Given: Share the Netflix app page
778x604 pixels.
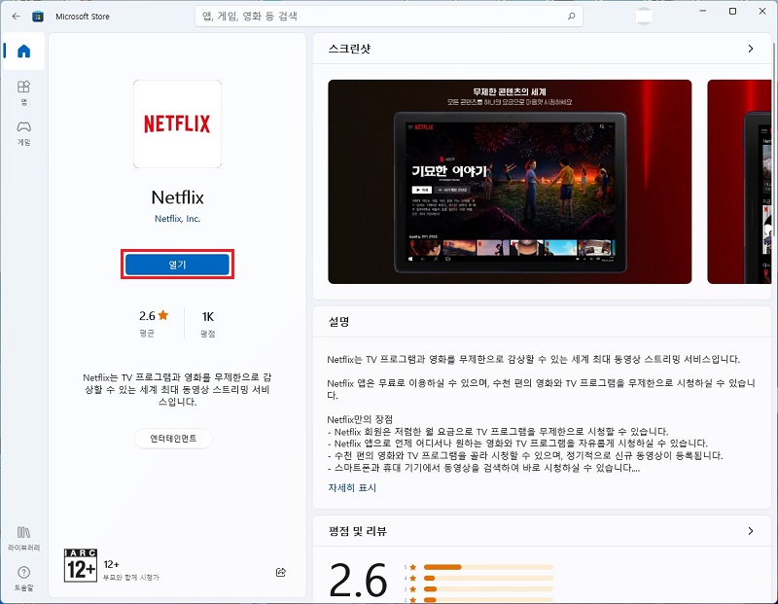Looking at the screenshot, I should (281, 572).
